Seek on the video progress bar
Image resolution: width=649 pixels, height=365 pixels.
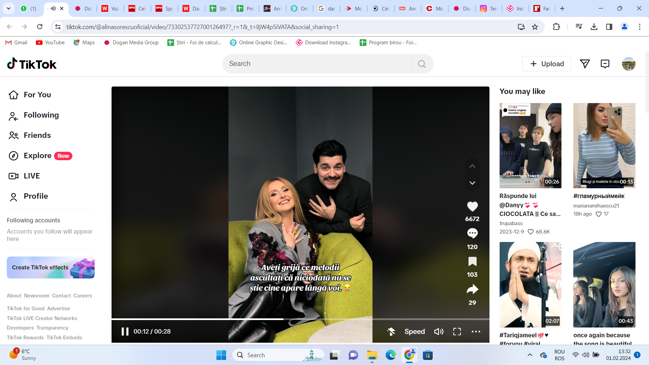point(338,319)
